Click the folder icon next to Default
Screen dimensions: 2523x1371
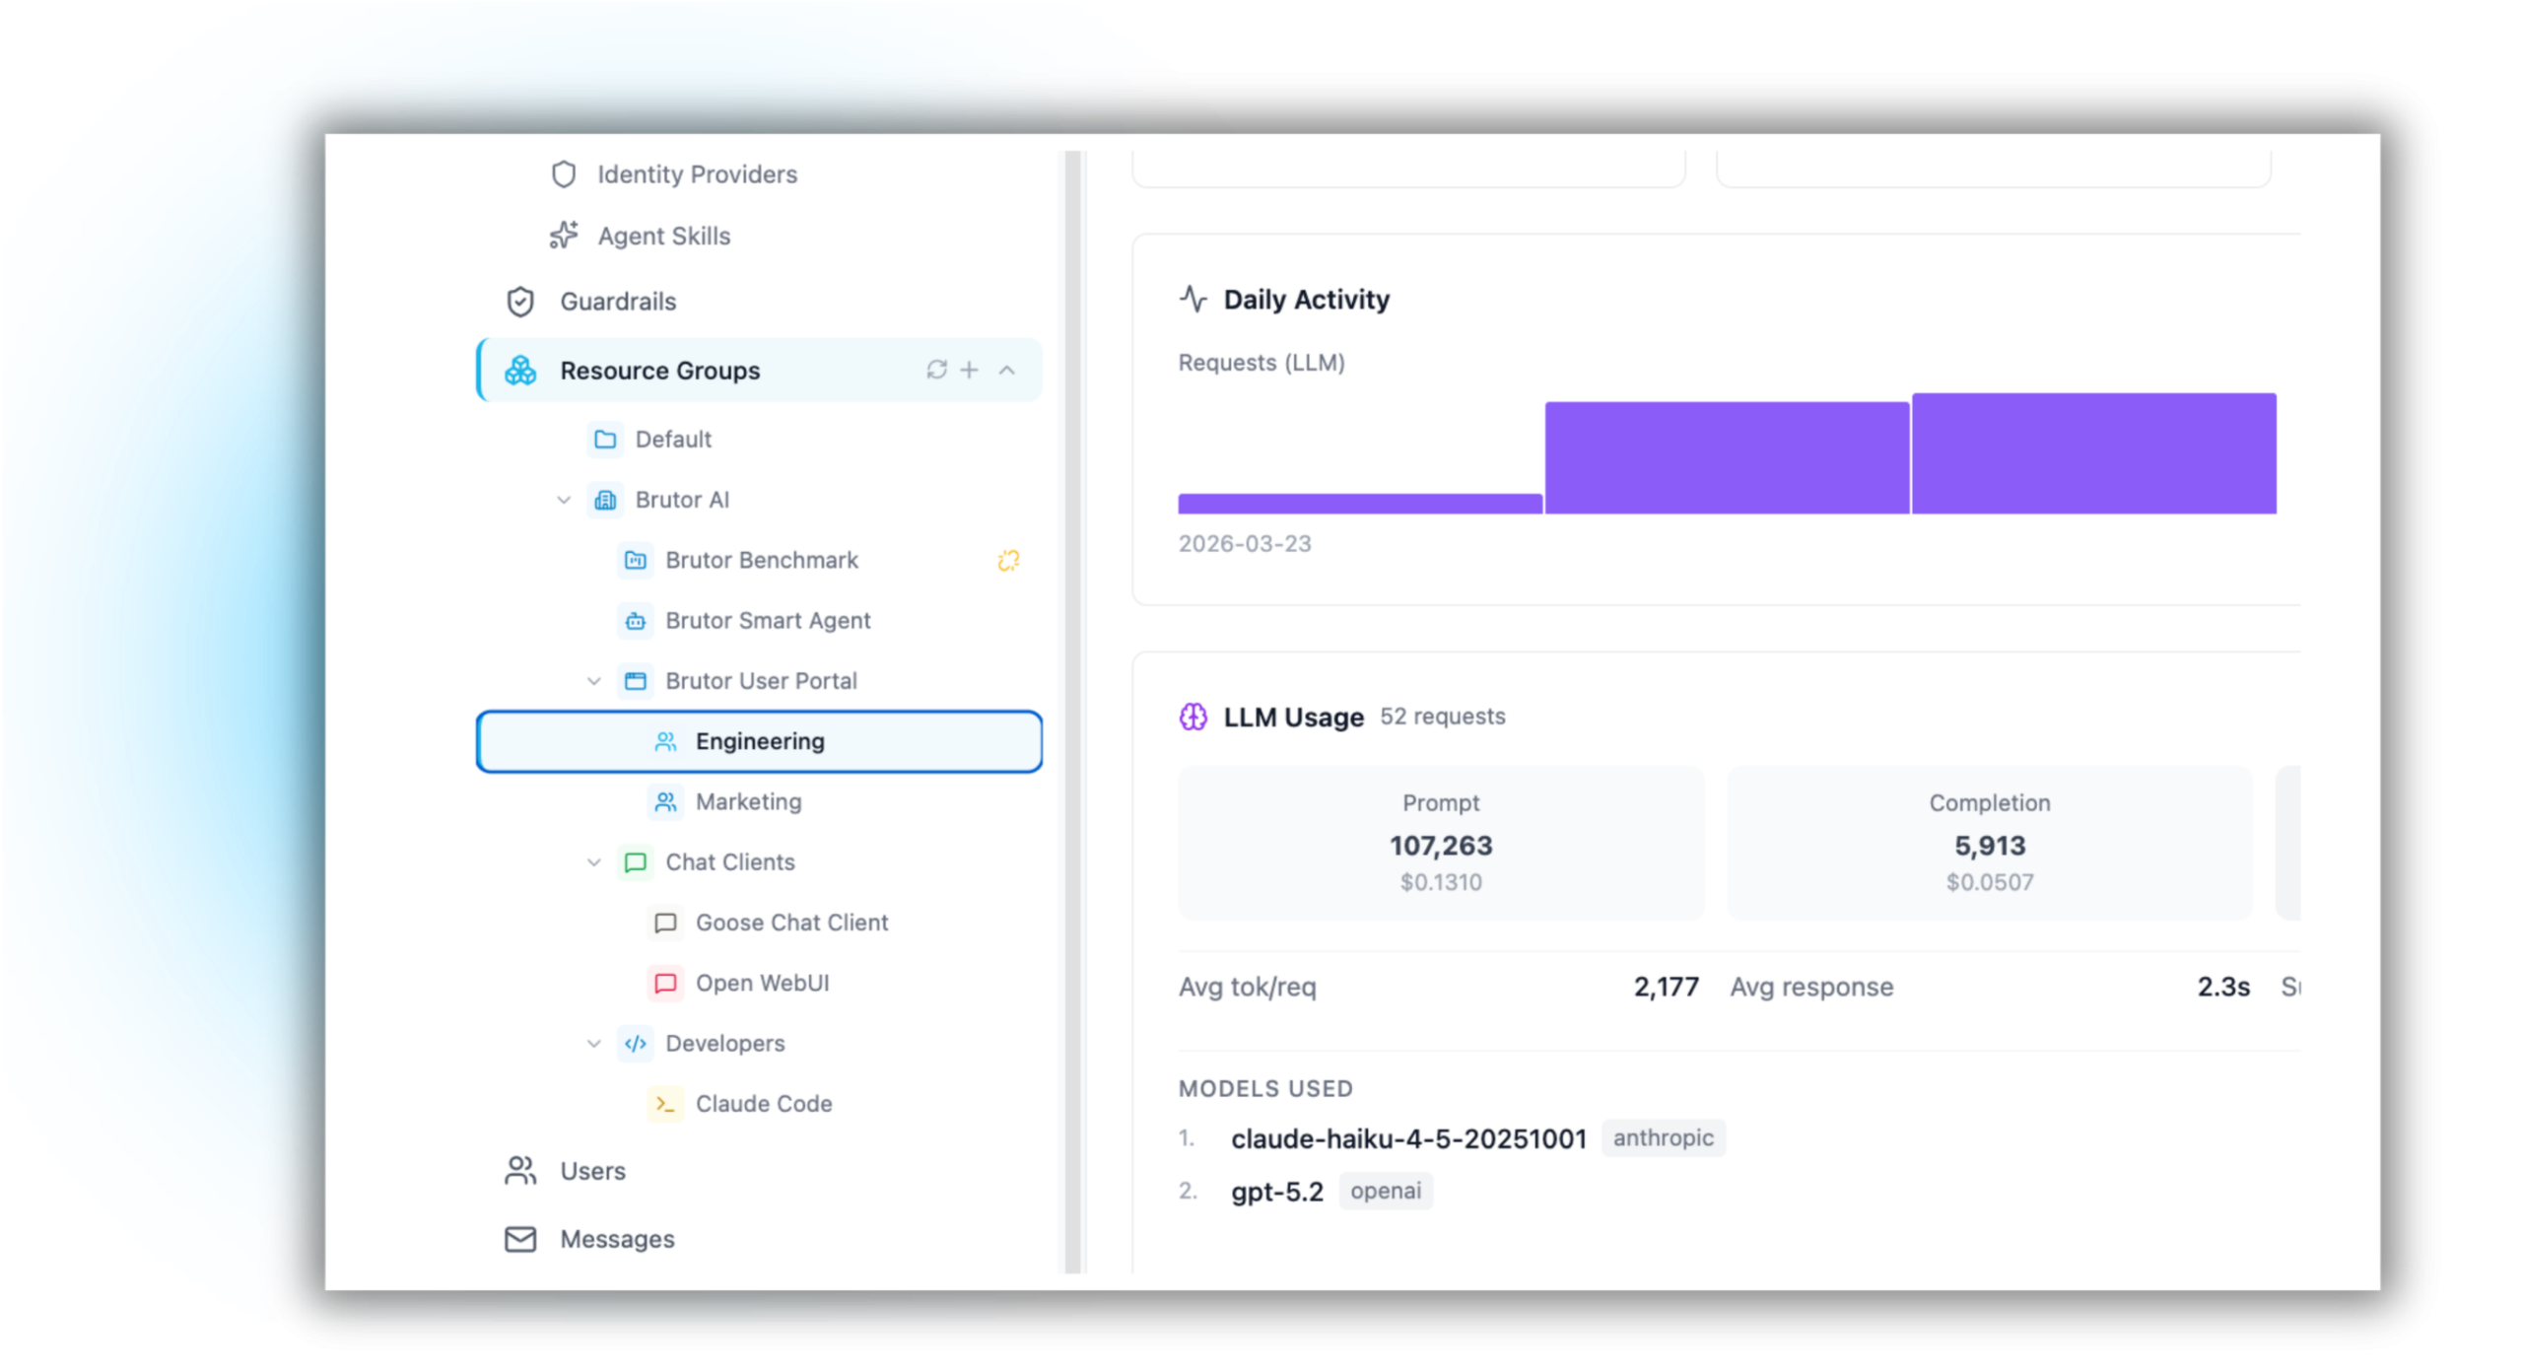click(606, 440)
